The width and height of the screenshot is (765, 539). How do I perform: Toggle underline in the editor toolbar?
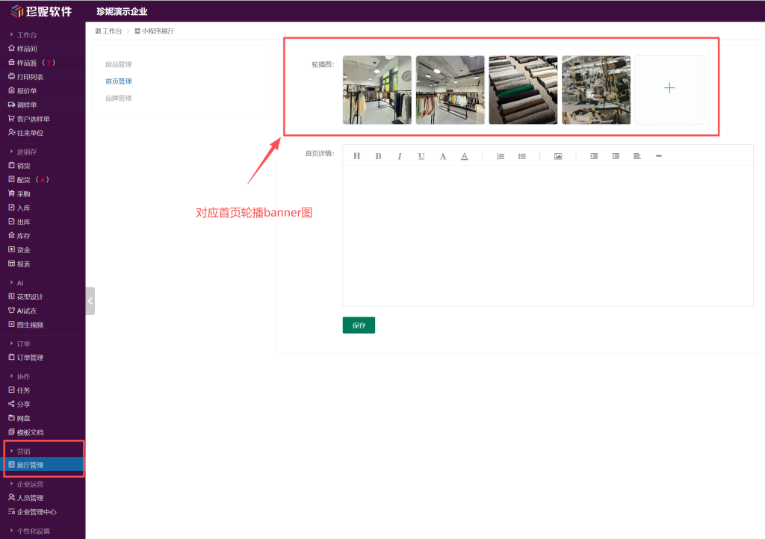click(x=421, y=156)
